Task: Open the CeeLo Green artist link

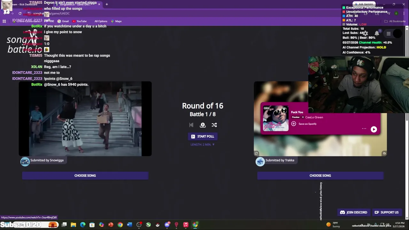Action: tap(314, 117)
